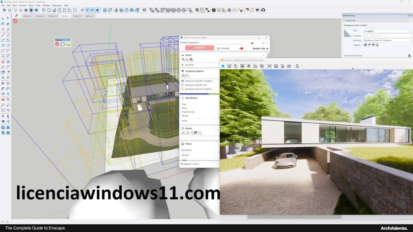Open Enscape visual settings eye icon
The image size is (413, 232).
coord(242,66)
